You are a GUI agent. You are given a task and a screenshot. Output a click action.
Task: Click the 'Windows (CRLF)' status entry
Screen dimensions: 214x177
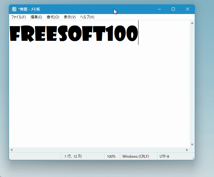(x=135, y=156)
